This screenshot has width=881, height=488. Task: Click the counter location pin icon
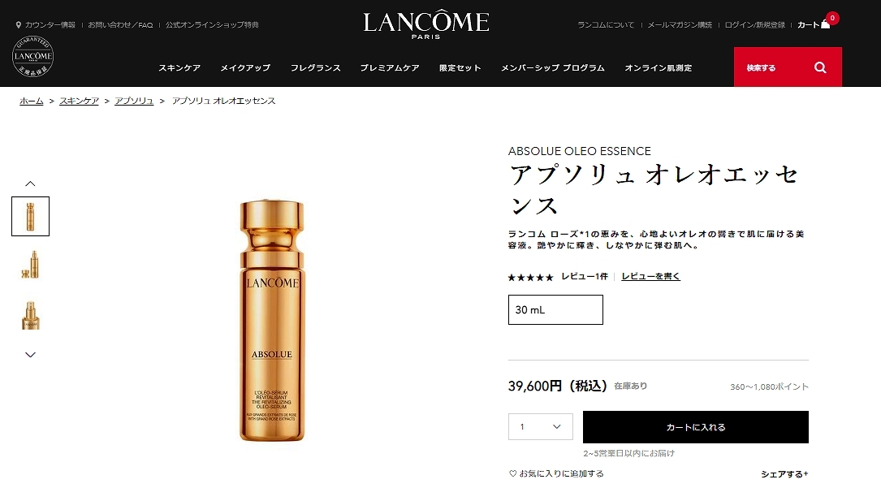point(19,24)
